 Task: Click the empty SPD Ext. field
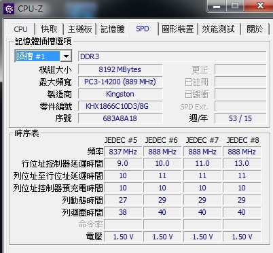240,106
